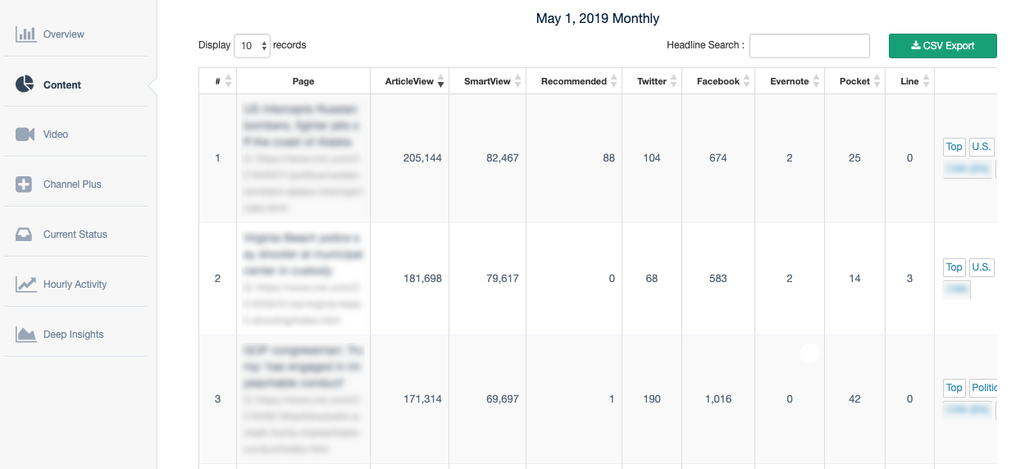Sort by the ArticleView column
Screen dimensions: 1025x469
point(410,81)
